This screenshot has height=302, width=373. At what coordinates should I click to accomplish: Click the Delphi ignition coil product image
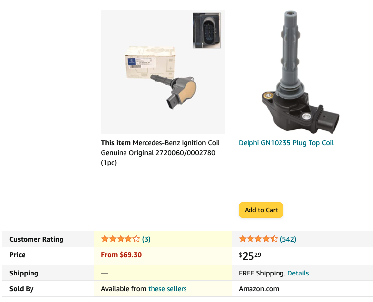point(301,72)
